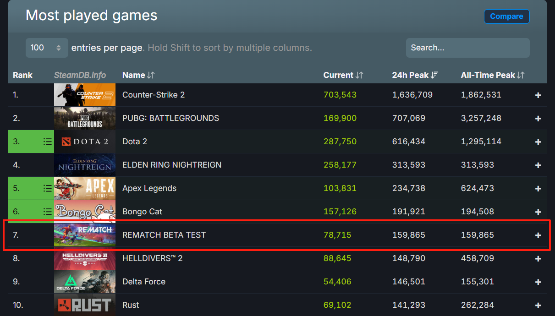The height and width of the screenshot is (316, 555).
Task: Open the Delta Force game thumbnail
Action: pyautogui.click(x=85, y=282)
